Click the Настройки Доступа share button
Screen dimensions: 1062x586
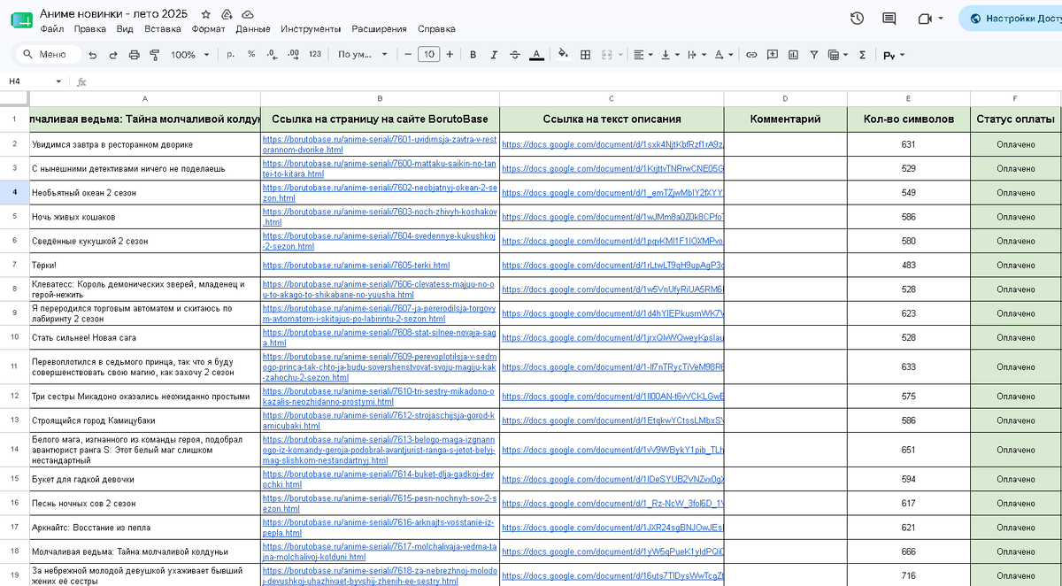click(x=1012, y=19)
